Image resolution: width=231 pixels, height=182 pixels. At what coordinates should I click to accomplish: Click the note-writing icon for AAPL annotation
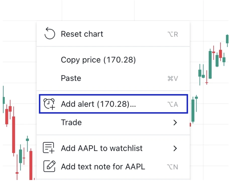[x=50, y=166]
